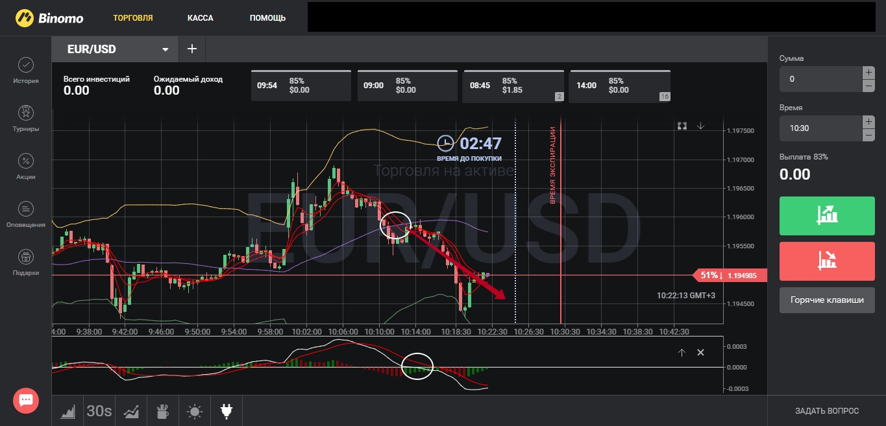Close the MACD indicator panel
Image resolution: width=886 pixels, height=426 pixels.
[x=700, y=353]
